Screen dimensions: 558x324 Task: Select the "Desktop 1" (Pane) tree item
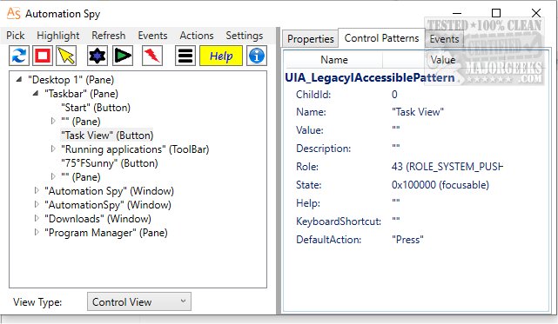71,80
